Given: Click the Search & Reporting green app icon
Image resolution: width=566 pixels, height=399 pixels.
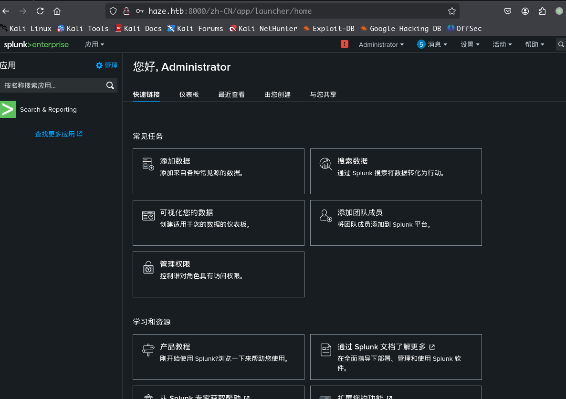Looking at the screenshot, I should (8, 109).
